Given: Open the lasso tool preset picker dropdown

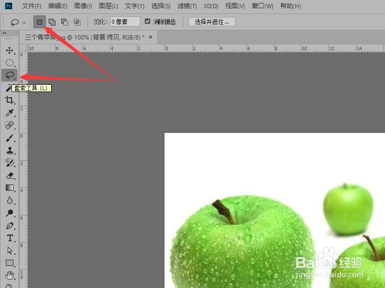Looking at the screenshot, I should [24, 23].
